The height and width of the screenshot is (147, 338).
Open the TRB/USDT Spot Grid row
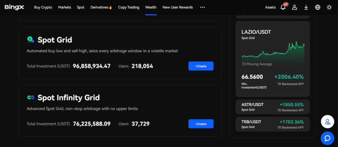pos(273,124)
